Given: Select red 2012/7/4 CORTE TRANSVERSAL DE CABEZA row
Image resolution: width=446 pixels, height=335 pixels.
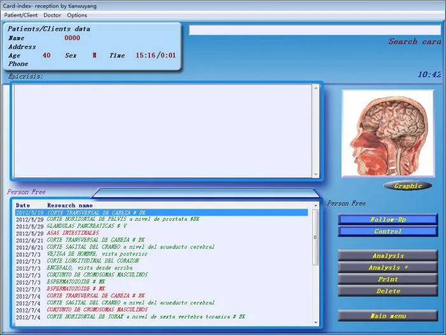Looking at the screenshot, I should coord(162,296).
